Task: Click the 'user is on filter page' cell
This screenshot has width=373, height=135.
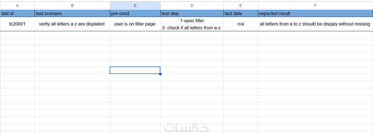Action: [135, 24]
